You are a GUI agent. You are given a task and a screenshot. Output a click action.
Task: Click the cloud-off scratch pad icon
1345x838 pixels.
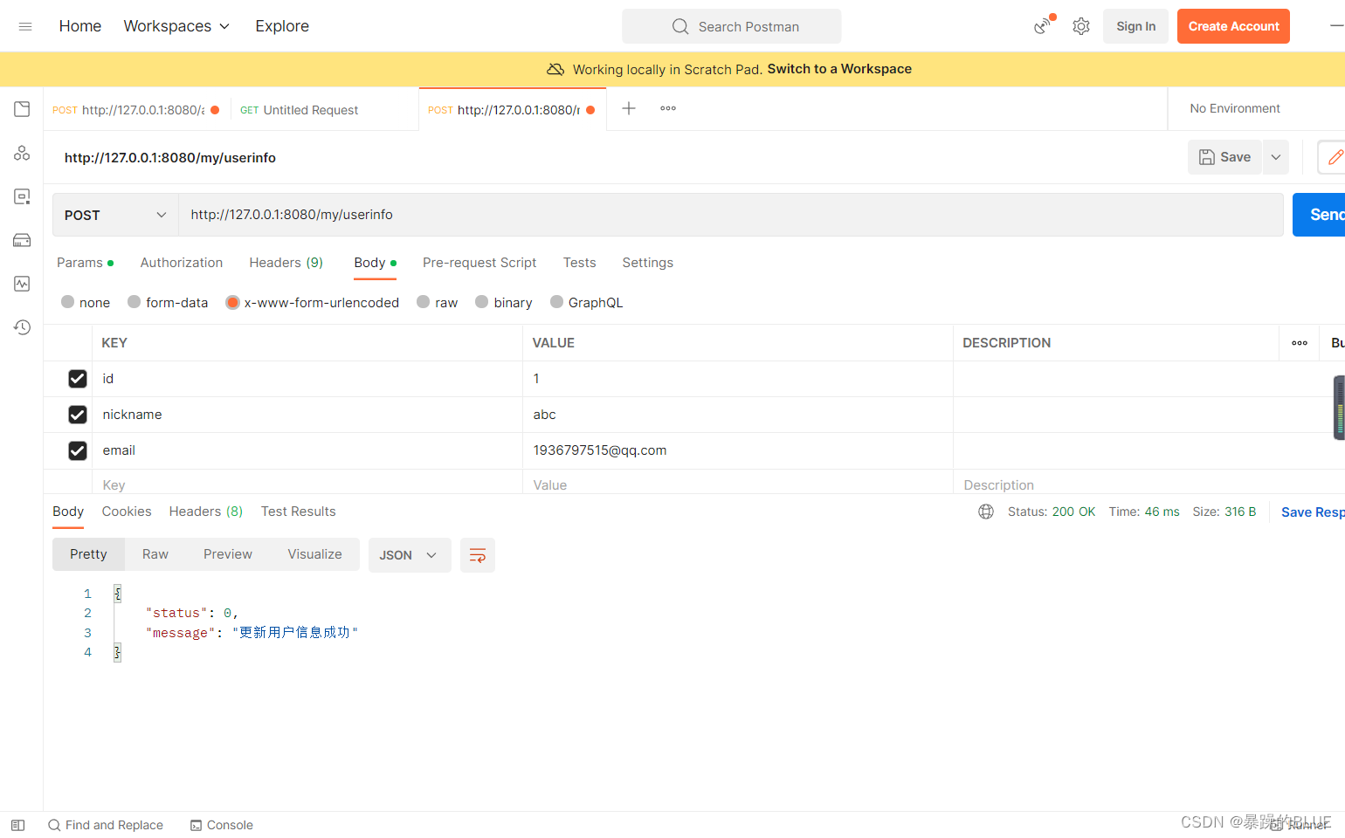(555, 69)
